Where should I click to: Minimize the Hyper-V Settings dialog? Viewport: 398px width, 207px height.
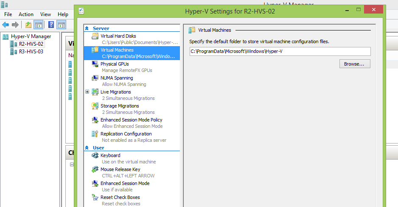coord(347,10)
